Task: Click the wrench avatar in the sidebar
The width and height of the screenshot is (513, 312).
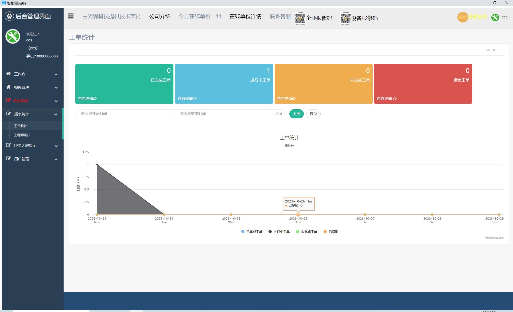Action: [13, 36]
